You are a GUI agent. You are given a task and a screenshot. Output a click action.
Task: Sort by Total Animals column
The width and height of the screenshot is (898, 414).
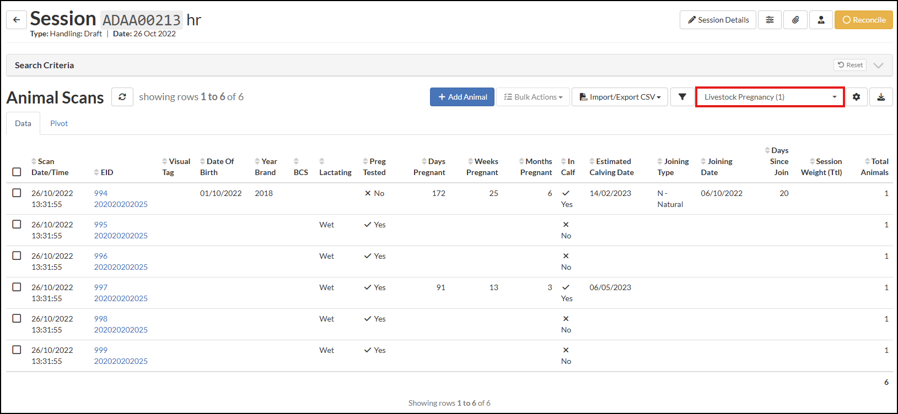click(x=875, y=167)
